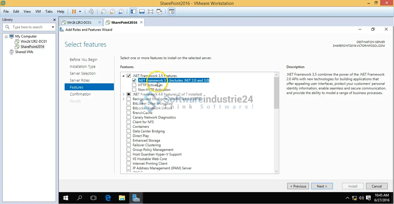Click the Next button
394x204 pixels.
[322, 186]
